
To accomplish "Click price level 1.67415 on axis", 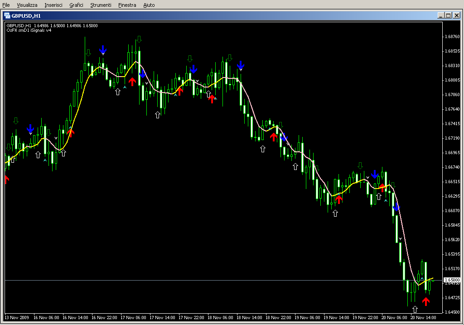I will (x=452, y=124).
